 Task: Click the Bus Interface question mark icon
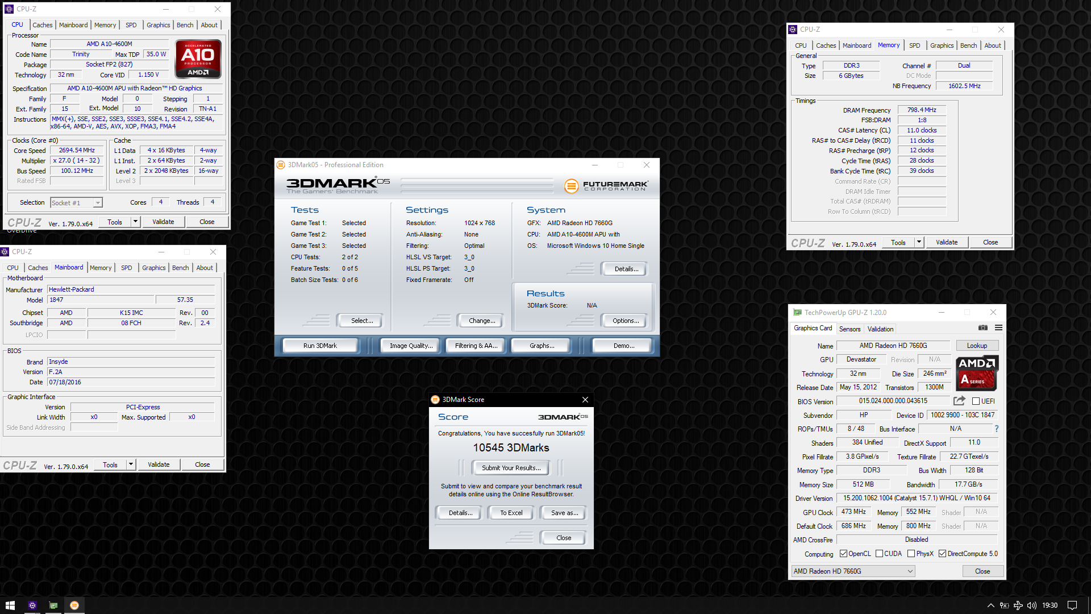click(x=996, y=429)
